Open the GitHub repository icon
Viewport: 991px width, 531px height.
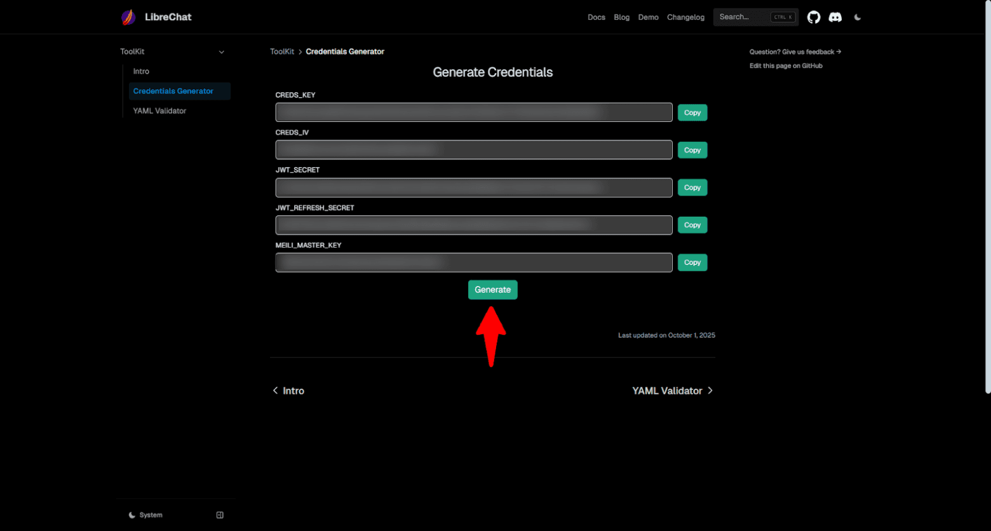pyautogui.click(x=813, y=17)
